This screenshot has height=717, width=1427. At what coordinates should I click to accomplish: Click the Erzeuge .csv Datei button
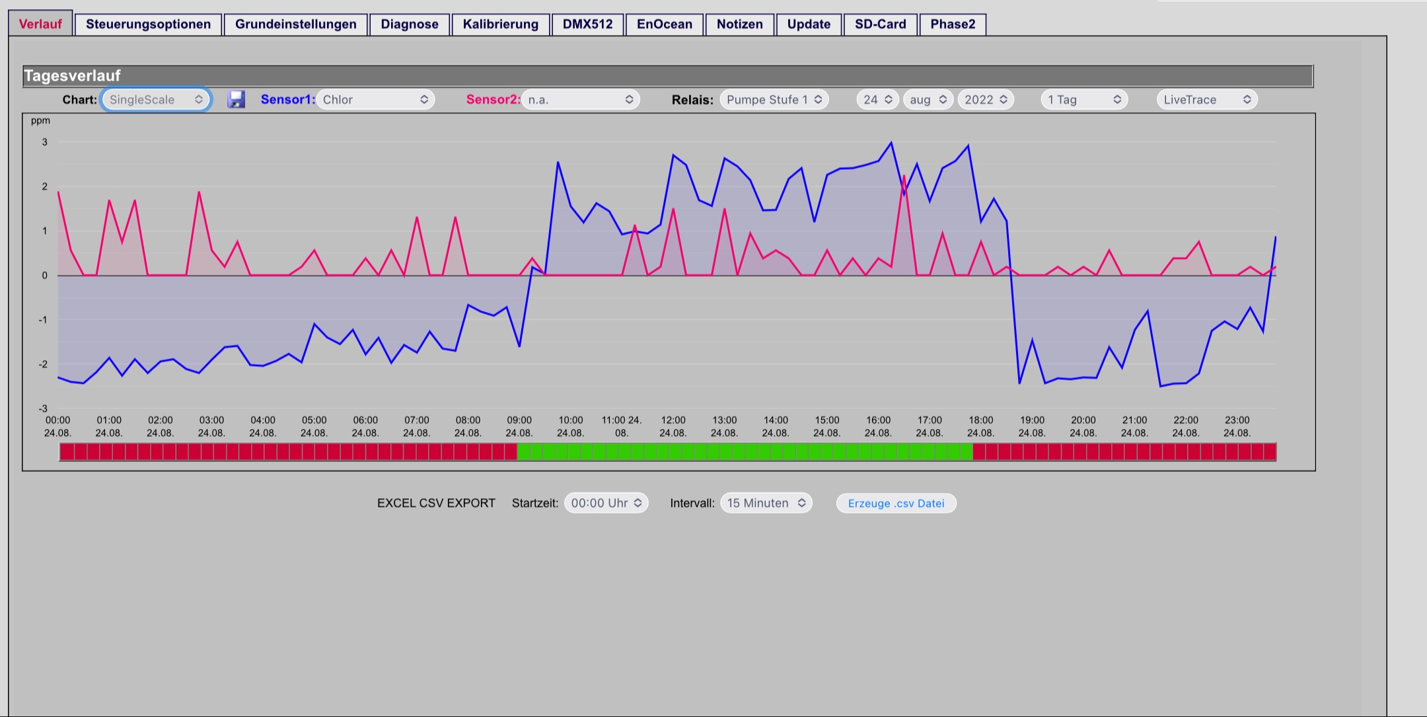(x=896, y=503)
